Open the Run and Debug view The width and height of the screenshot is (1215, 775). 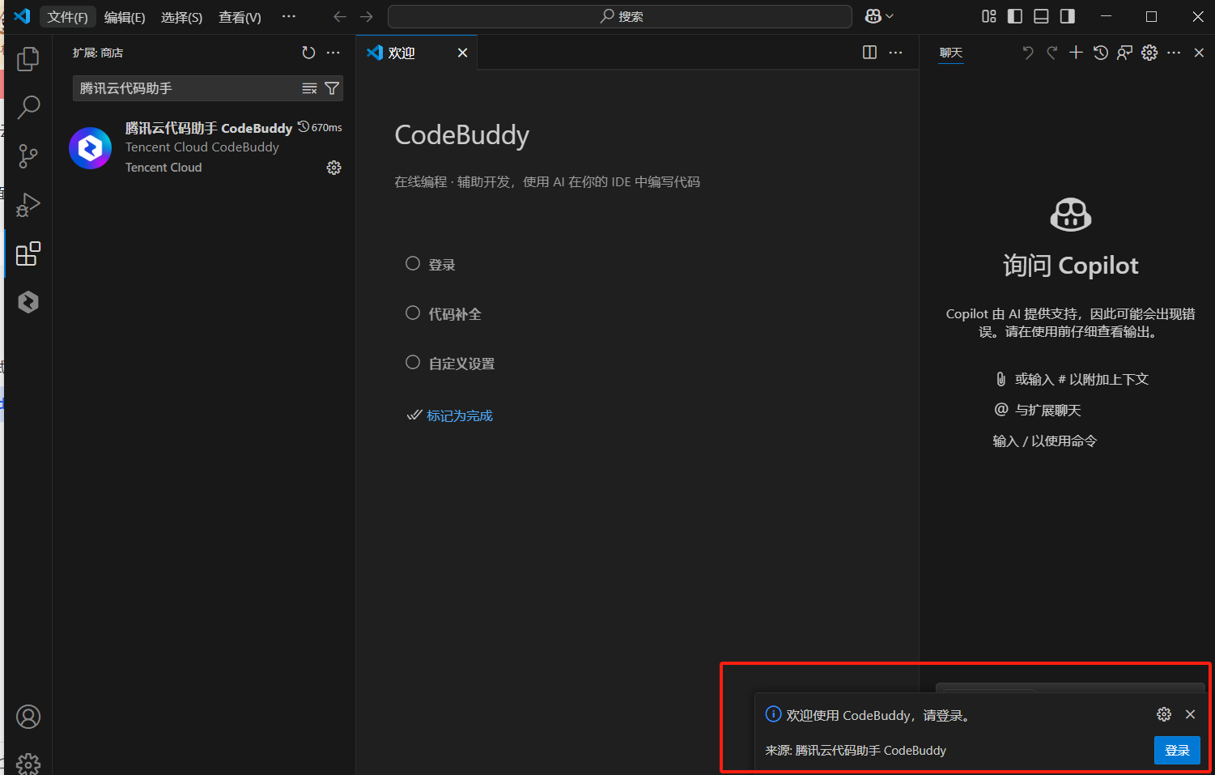tap(28, 205)
